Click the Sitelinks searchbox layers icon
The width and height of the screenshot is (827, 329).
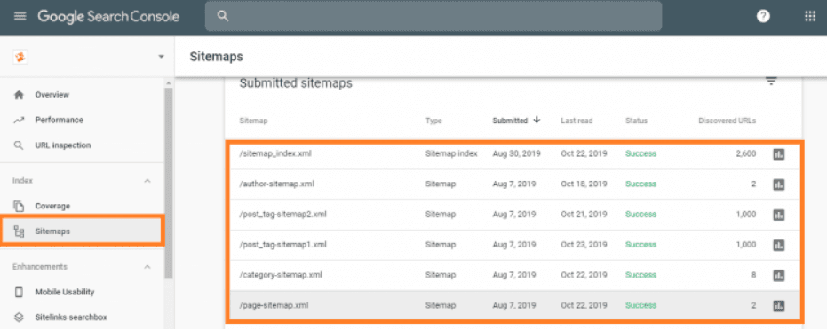[19, 317]
